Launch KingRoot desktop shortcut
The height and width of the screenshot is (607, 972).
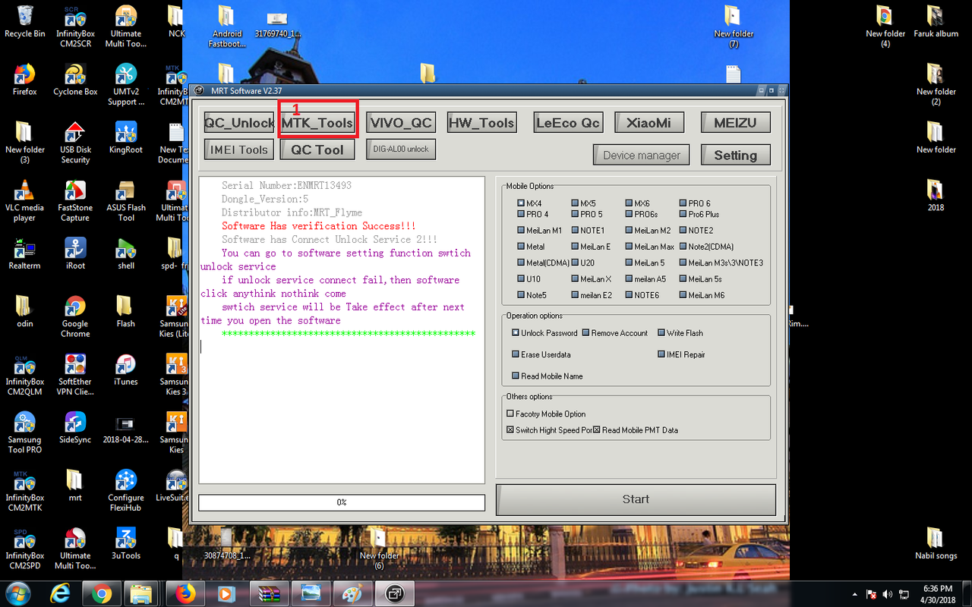[126, 137]
